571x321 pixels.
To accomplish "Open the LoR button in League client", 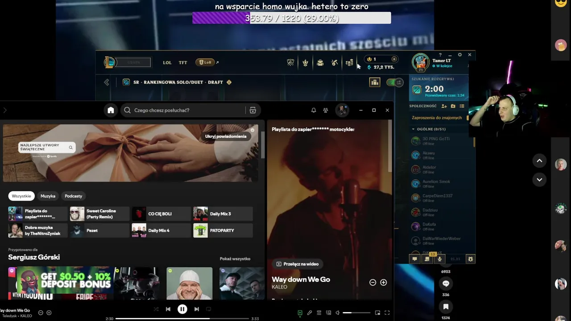I will click(x=205, y=62).
